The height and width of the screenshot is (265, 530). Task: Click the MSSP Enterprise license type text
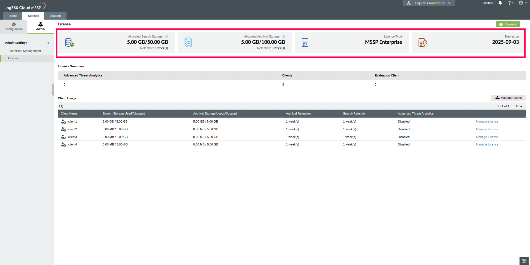tap(383, 42)
